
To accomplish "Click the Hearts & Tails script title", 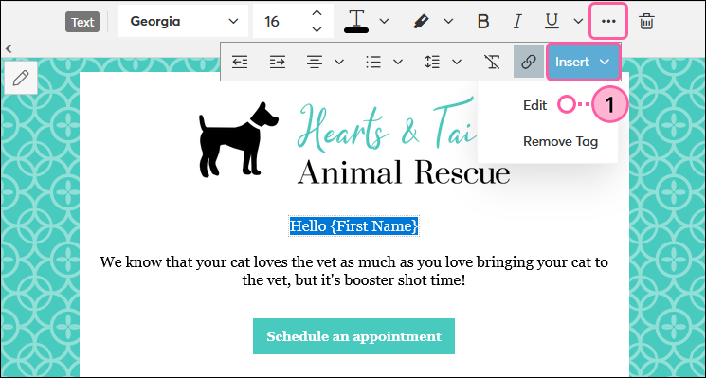I will pos(387,124).
